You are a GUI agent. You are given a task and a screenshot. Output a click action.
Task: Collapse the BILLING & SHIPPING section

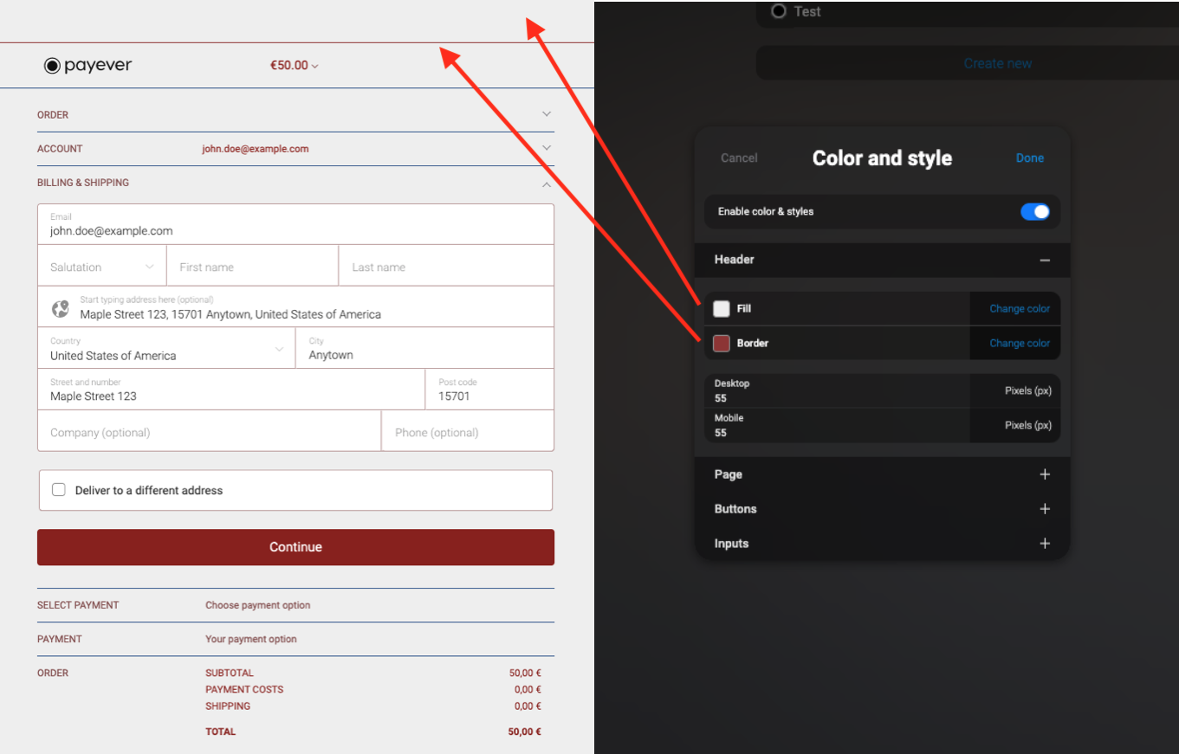(x=547, y=184)
